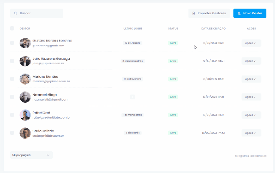The height and width of the screenshot is (173, 275).
Task: Click Importar Gestores button
Action: tap(209, 13)
